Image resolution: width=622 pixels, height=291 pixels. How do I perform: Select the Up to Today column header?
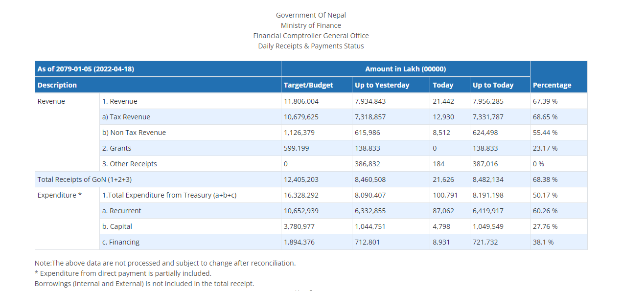493,85
